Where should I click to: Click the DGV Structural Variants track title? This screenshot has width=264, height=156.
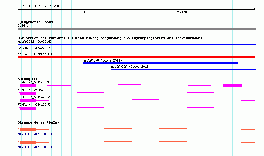pyautogui.click(x=110, y=38)
